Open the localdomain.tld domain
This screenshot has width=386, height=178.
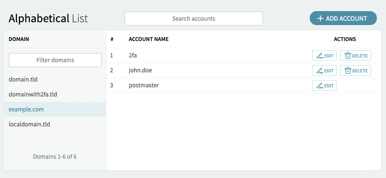point(55,124)
